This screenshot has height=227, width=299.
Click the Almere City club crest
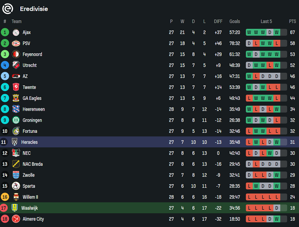[16, 219]
